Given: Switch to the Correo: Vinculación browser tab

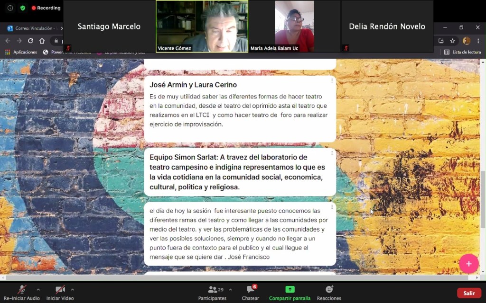Looking at the screenshot, I should click(33, 28).
